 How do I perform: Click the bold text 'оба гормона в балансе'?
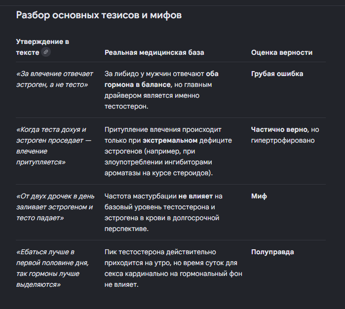point(161,79)
